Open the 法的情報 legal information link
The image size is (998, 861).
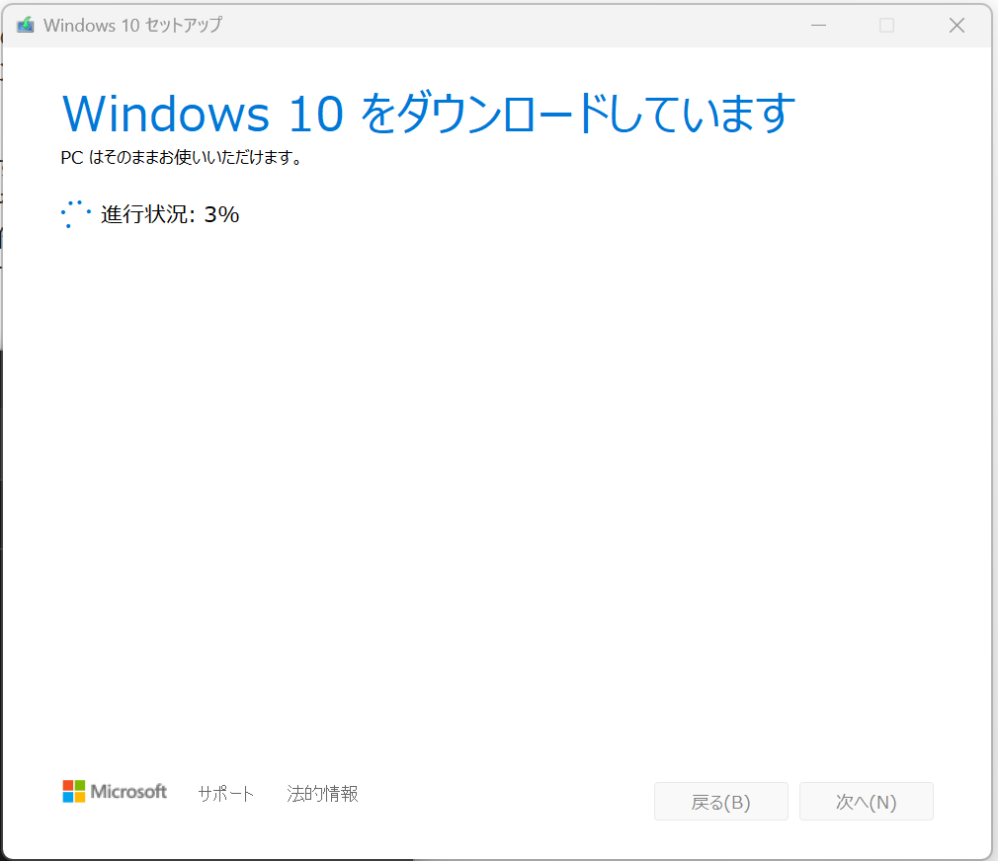pyautogui.click(x=322, y=793)
